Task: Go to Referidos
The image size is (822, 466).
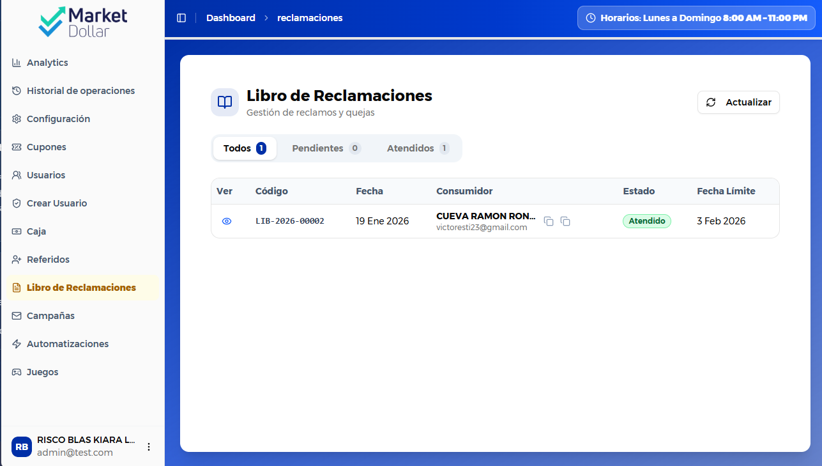Action: point(82,260)
